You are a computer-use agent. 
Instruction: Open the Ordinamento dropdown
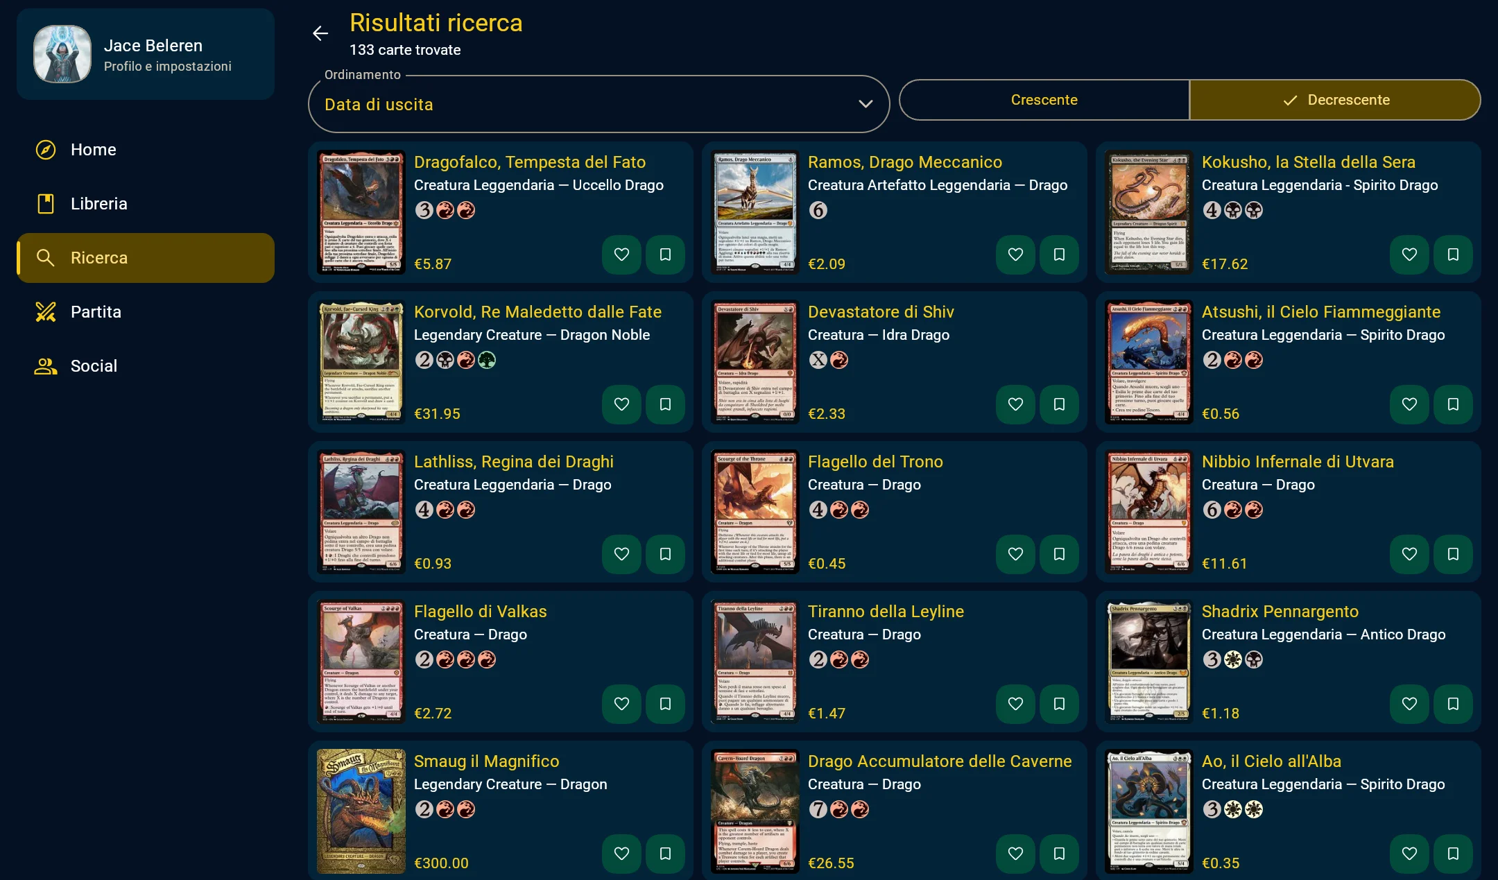pos(599,104)
